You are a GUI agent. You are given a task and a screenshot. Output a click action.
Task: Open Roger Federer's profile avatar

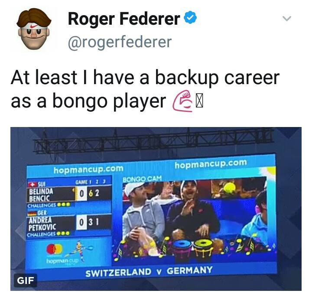point(34,29)
